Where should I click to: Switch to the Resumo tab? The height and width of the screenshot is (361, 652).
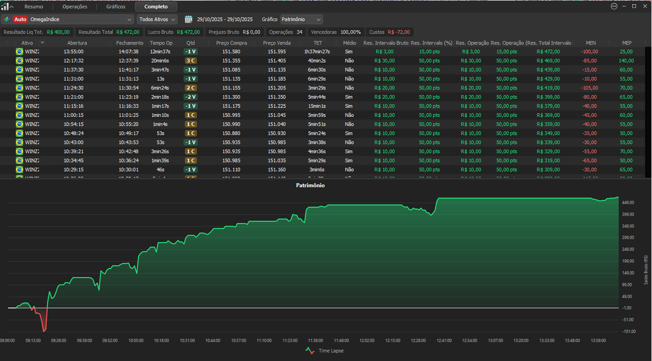(x=33, y=7)
